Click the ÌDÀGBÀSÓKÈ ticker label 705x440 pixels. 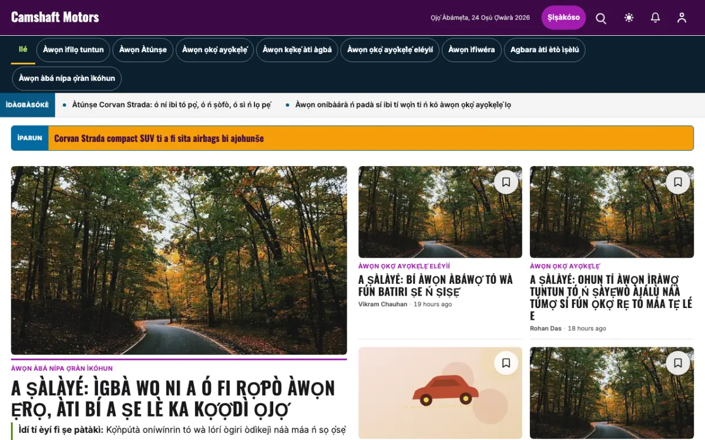coord(27,105)
